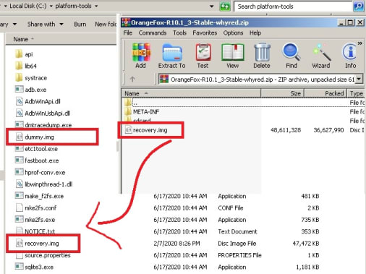The image size is (366, 274).
Task: Click the WinRAR title bar icon
Action: tap(126, 22)
